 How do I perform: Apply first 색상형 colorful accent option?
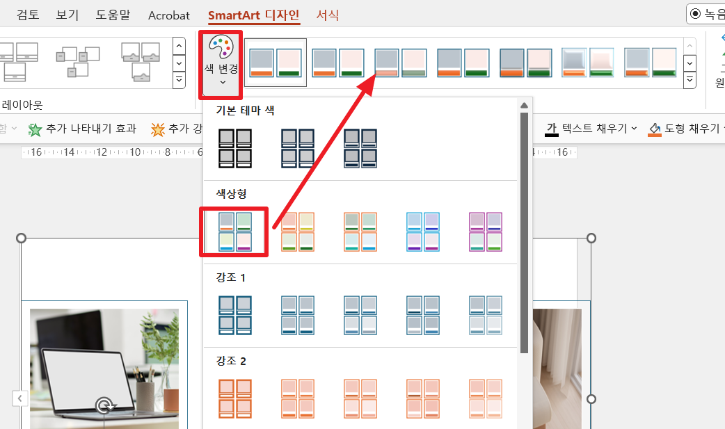(x=235, y=232)
